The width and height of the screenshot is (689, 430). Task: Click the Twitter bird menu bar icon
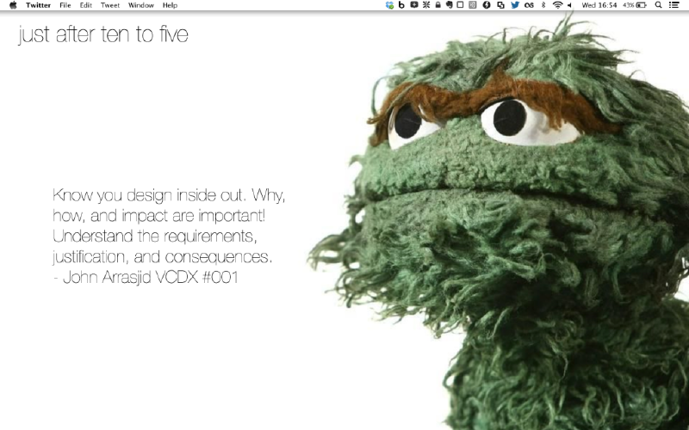pos(515,5)
